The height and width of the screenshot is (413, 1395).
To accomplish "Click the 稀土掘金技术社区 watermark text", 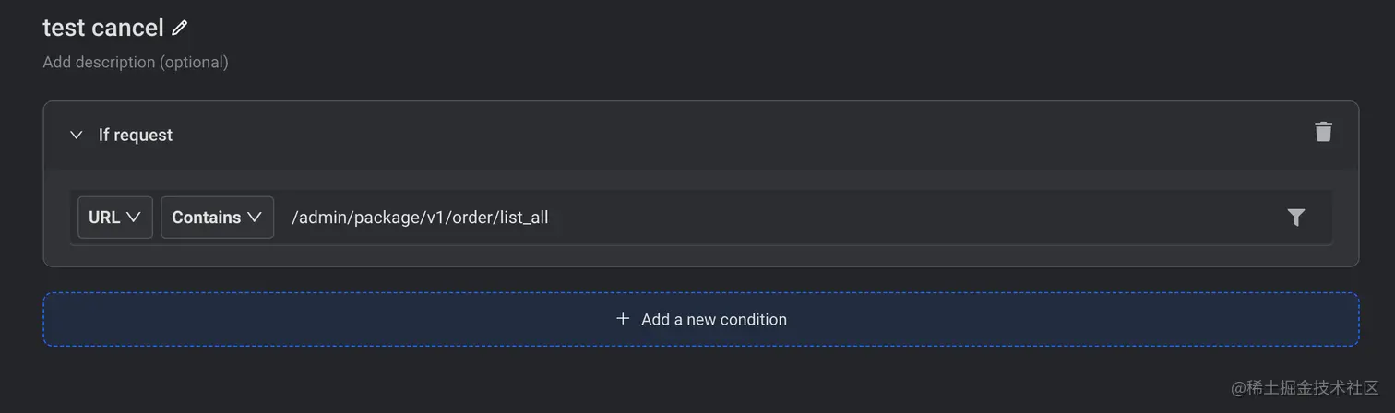I will [1305, 387].
